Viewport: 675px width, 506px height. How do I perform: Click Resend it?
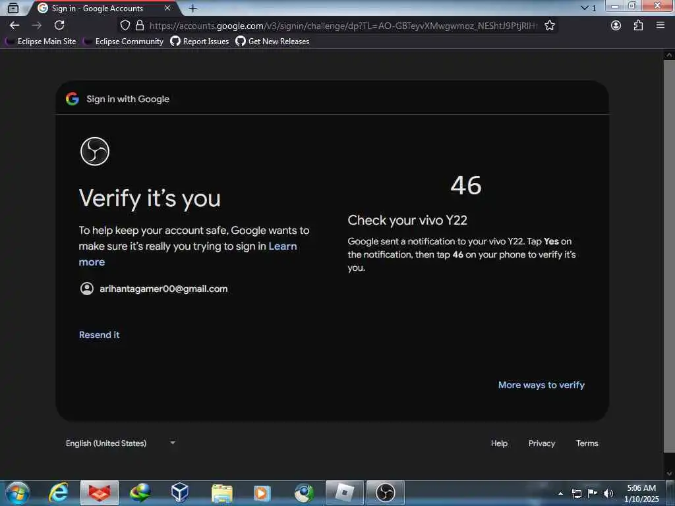pos(100,335)
